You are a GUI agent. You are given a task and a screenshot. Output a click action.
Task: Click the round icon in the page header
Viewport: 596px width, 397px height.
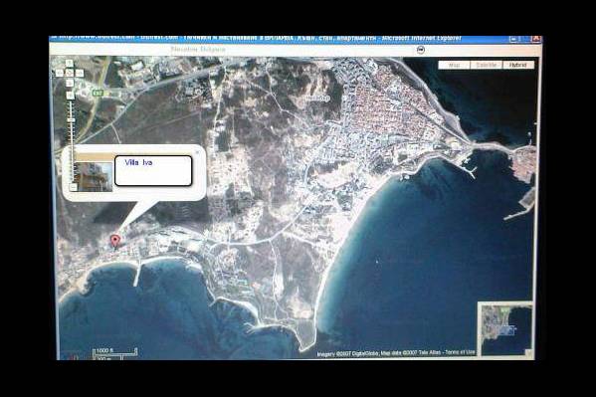pyautogui.click(x=421, y=50)
